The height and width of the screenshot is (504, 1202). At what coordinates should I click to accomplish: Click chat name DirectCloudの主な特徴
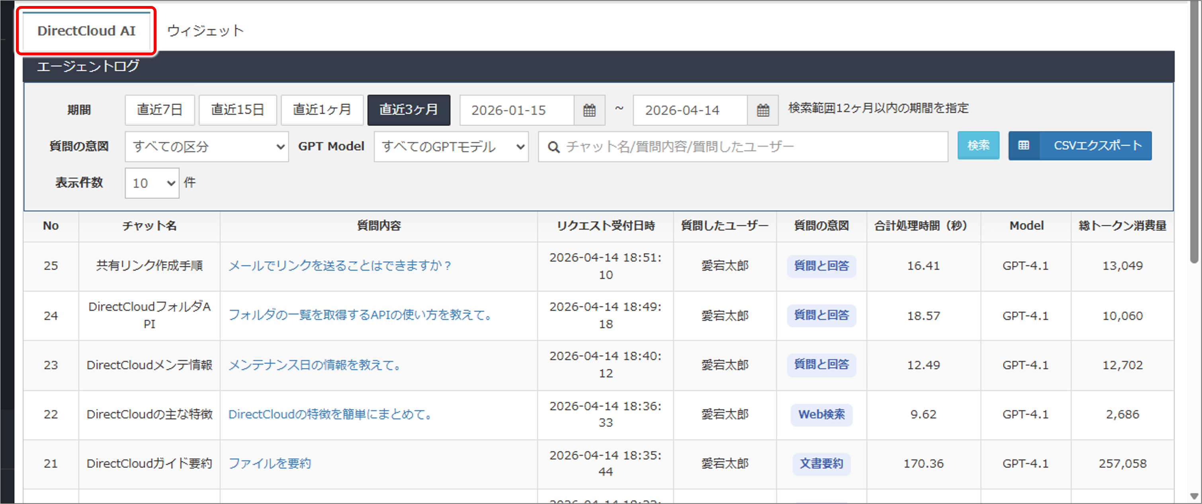pyautogui.click(x=149, y=414)
